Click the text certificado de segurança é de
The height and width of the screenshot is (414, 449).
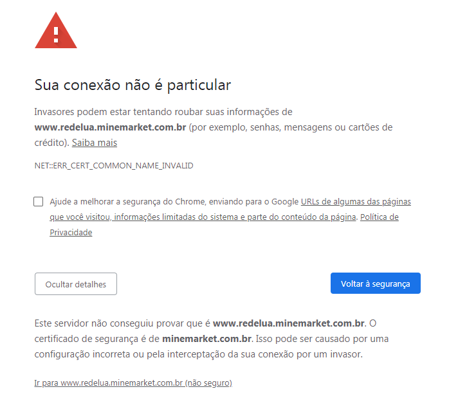(96, 339)
